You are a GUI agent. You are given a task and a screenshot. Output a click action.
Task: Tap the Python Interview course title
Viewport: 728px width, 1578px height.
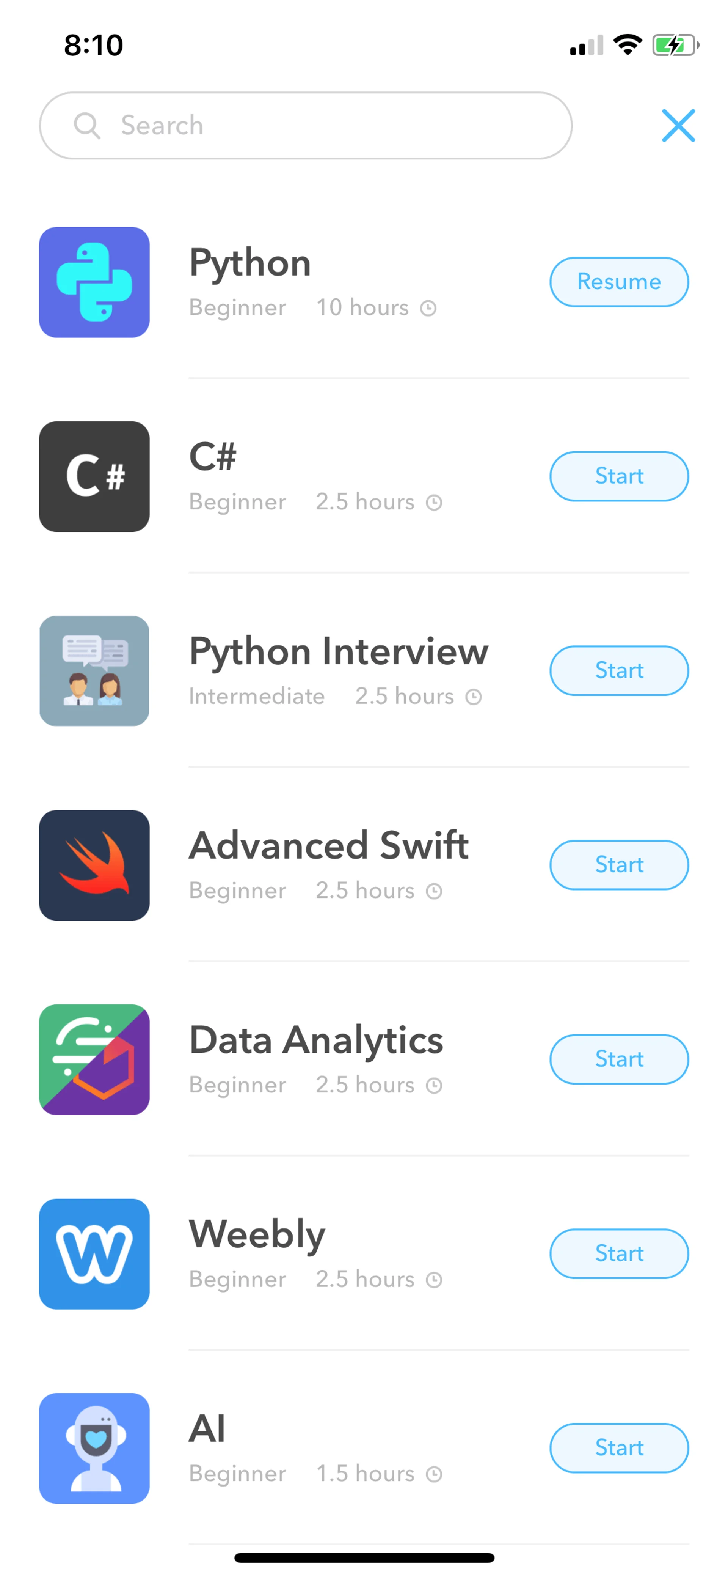click(338, 651)
